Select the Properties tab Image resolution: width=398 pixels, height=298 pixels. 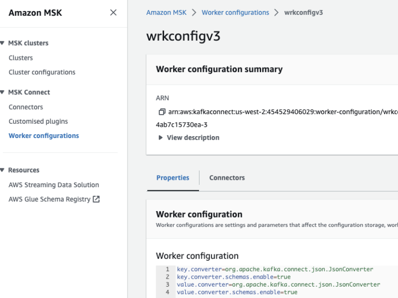(173, 177)
